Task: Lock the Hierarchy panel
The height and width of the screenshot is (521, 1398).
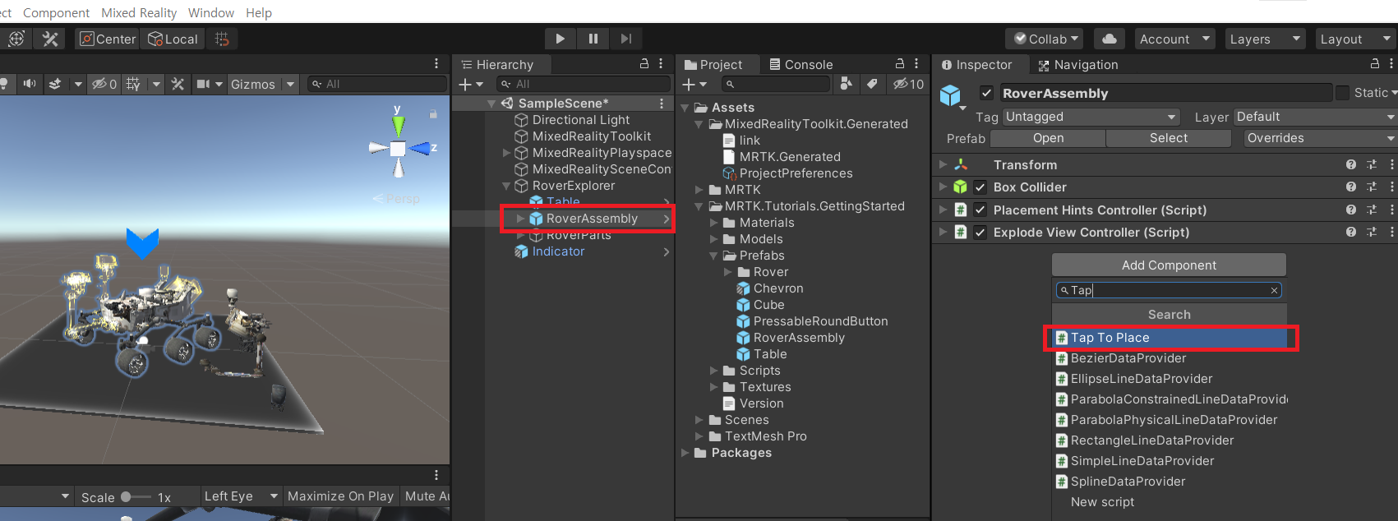Action: pyautogui.click(x=644, y=63)
